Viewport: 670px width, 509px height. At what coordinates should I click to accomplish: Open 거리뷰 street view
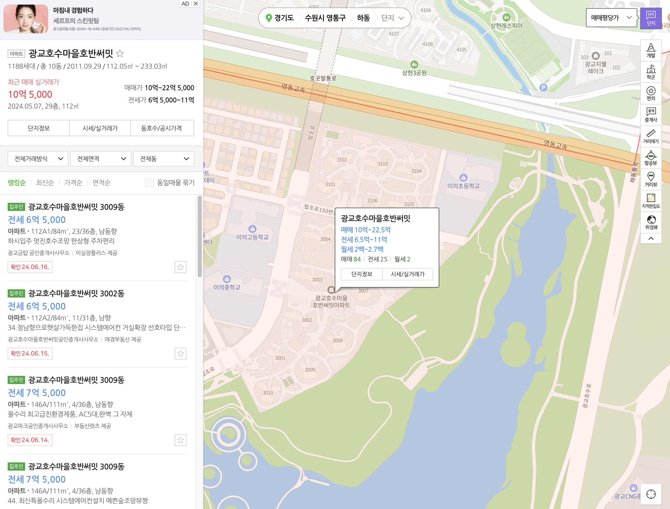651,180
